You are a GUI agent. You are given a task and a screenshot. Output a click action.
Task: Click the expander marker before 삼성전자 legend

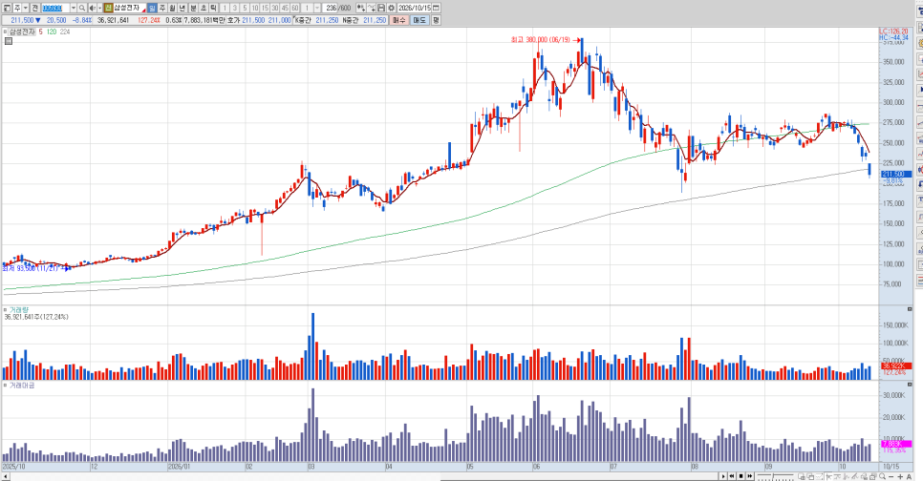coord(6,31)
